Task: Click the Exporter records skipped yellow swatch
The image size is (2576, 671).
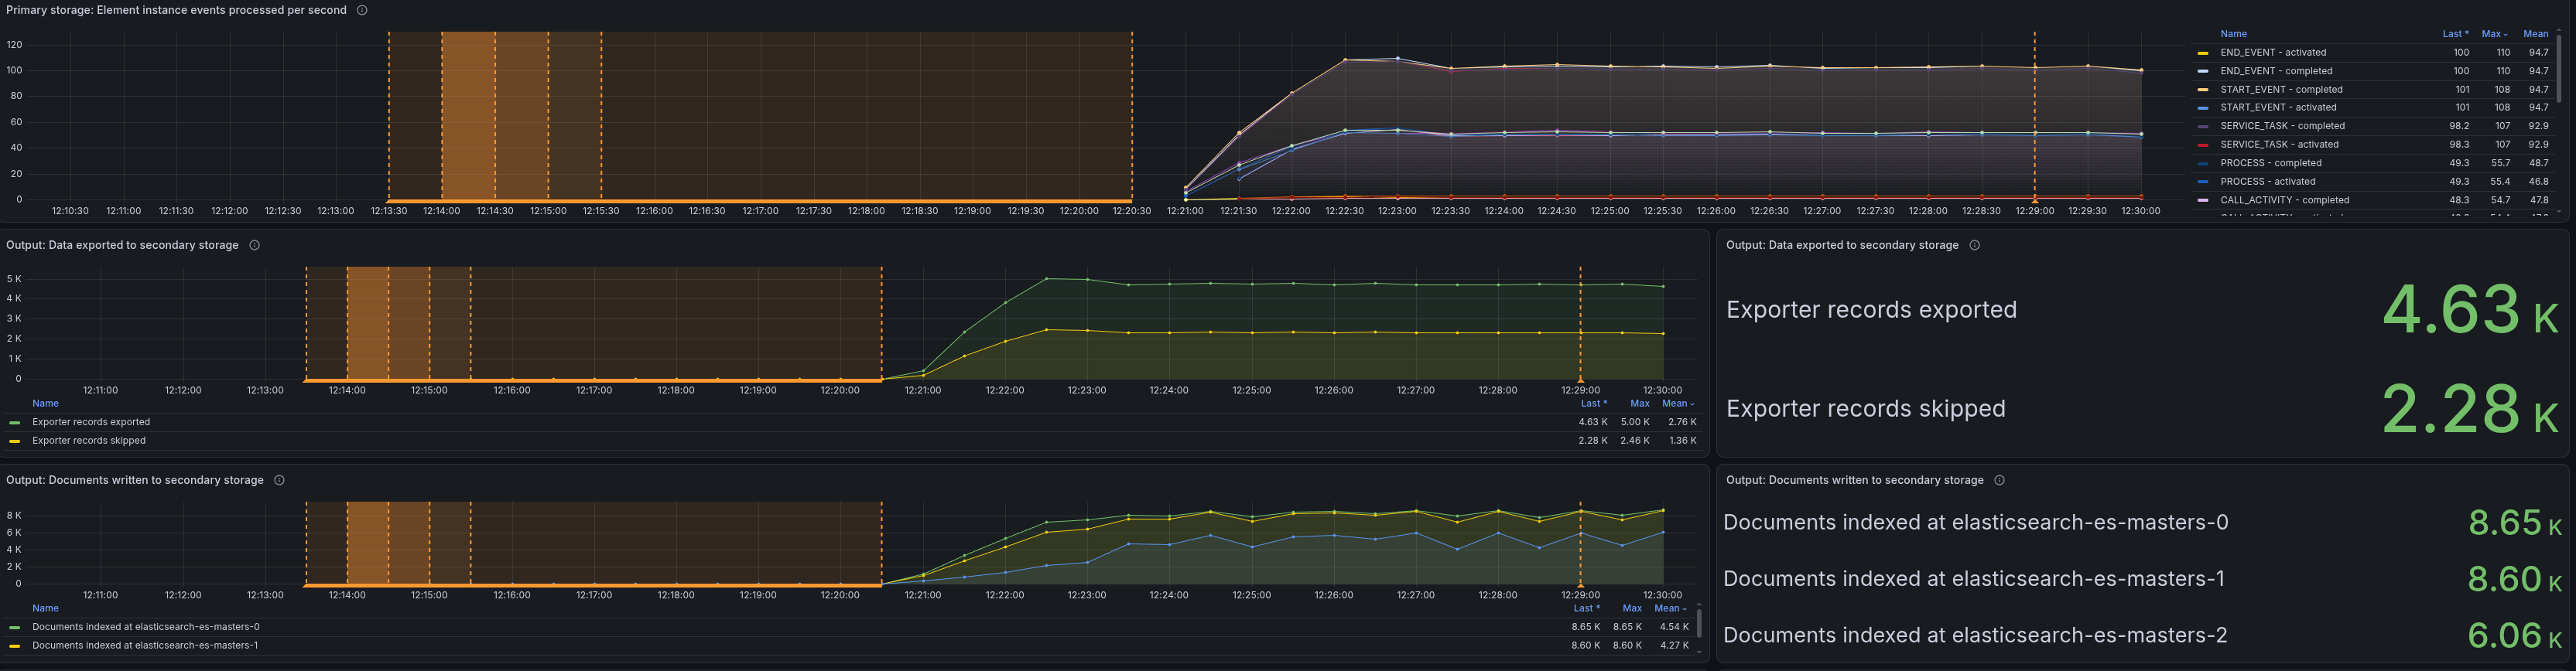Action: (14, 441)
